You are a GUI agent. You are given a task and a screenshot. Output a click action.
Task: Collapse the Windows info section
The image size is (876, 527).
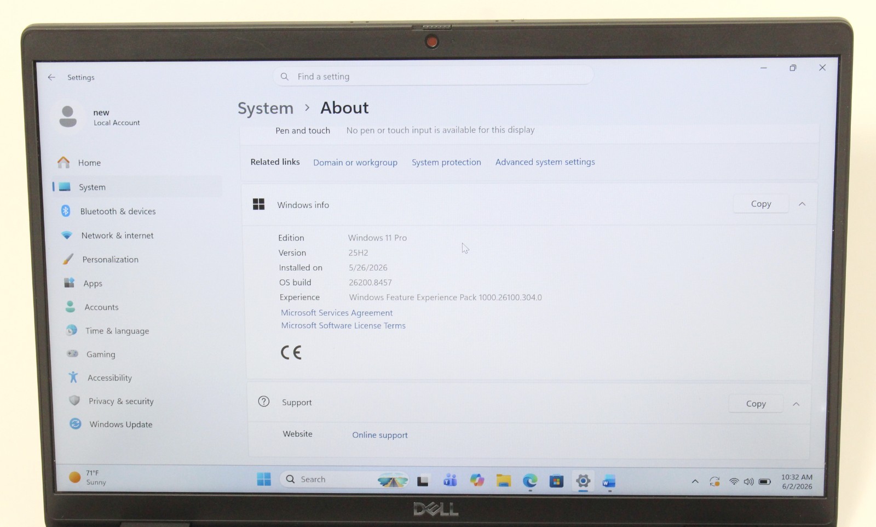click(x=802, y=204)
